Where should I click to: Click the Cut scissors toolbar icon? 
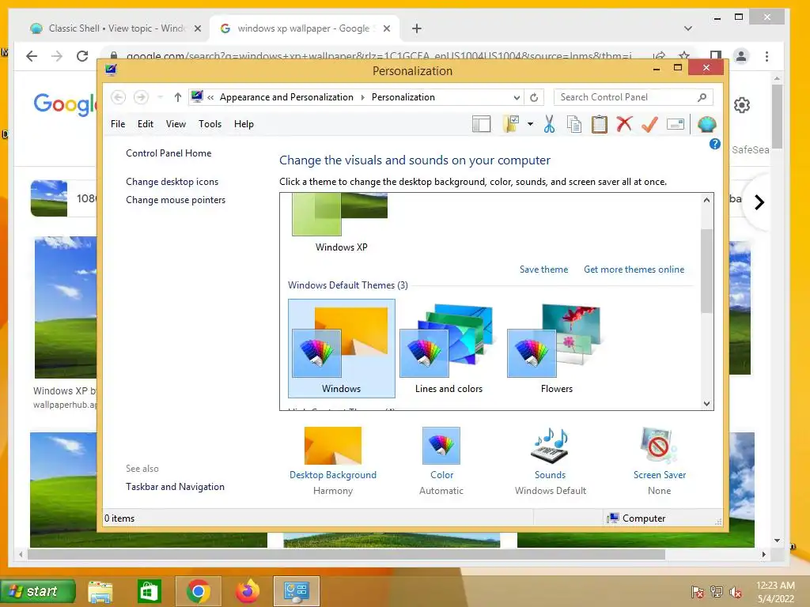point(549,124)
